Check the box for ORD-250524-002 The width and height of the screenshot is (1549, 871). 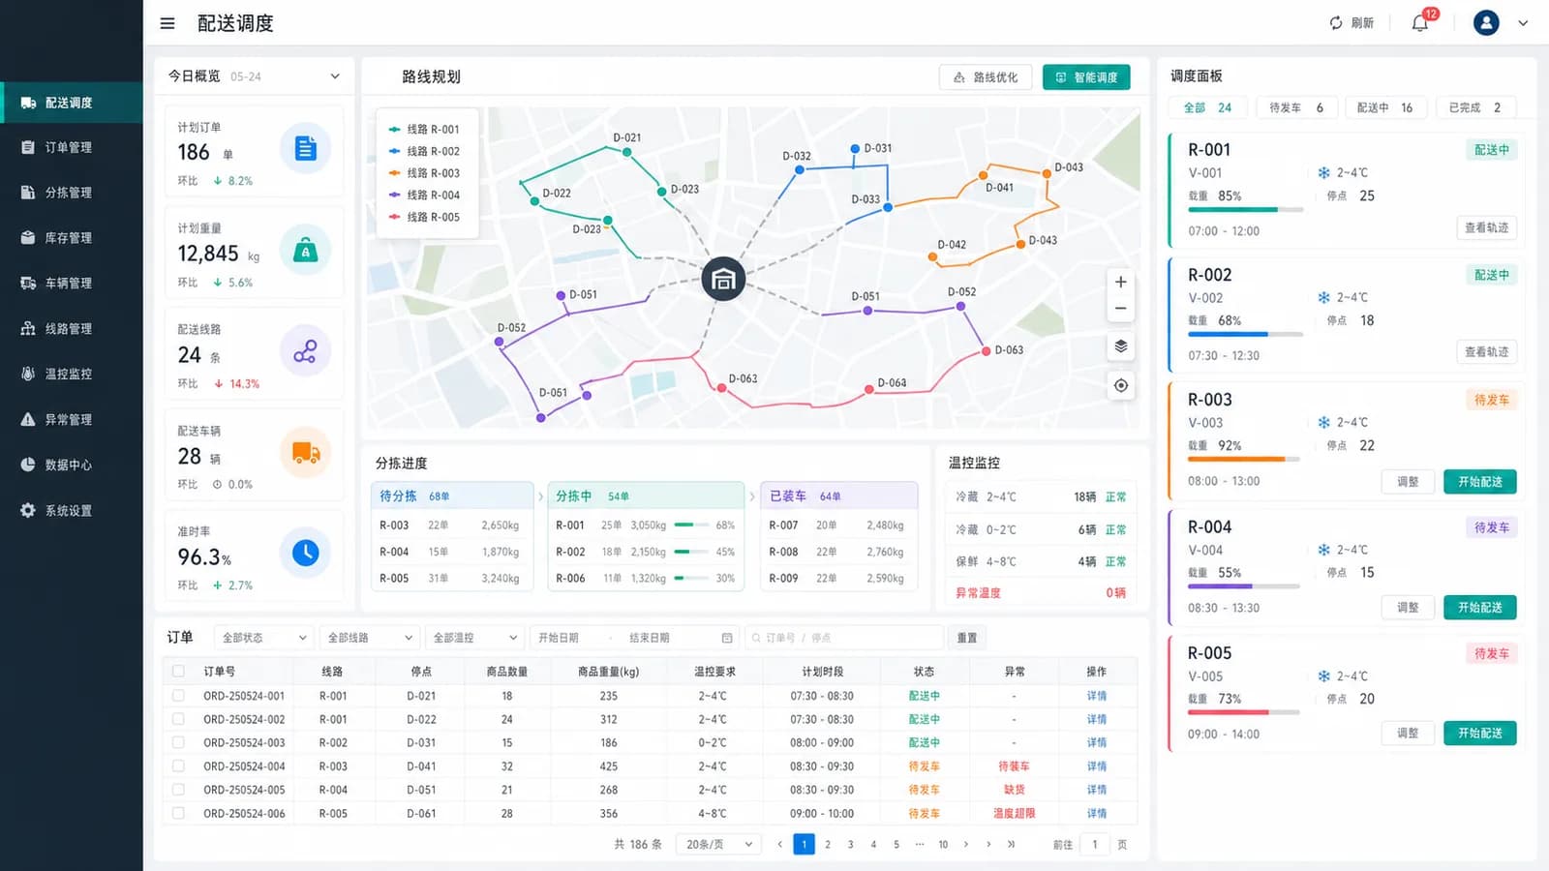178,719
